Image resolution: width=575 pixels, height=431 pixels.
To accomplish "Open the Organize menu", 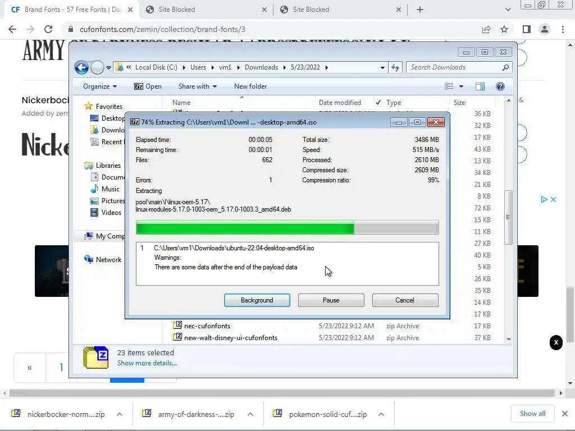I will (100, 86).
